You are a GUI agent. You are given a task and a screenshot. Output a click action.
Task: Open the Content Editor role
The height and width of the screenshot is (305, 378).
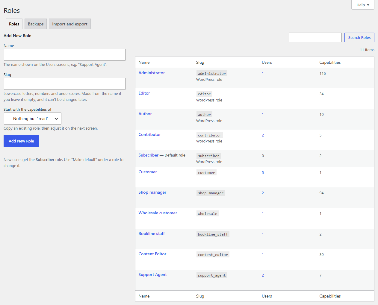click(x=152, y=254)
